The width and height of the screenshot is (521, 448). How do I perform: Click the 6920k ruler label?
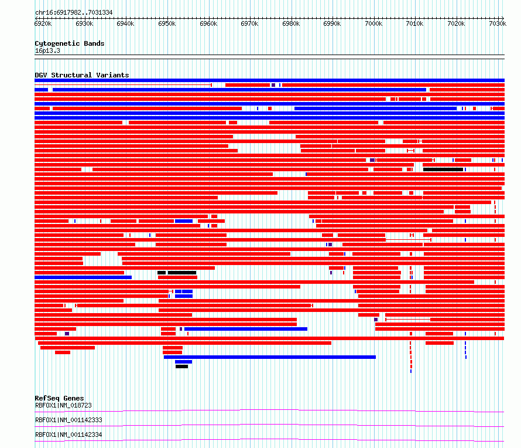43,23
